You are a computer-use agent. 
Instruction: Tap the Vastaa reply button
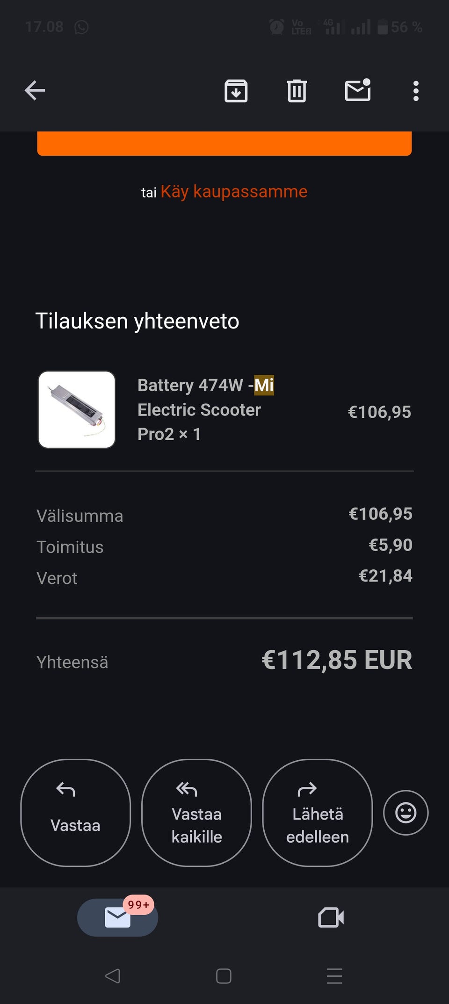(x=76, y=813)
